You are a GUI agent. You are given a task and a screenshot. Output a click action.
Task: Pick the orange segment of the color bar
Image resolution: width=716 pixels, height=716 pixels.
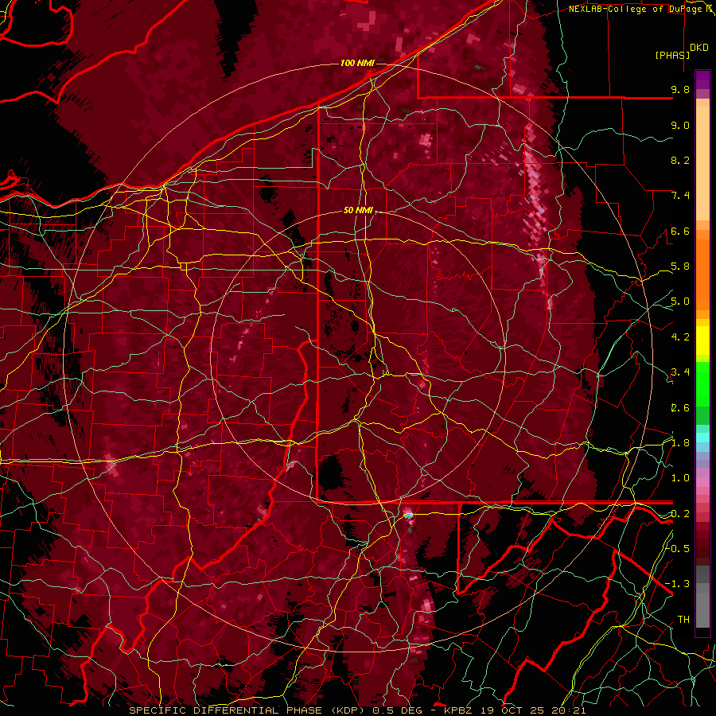tap(702, 274)
